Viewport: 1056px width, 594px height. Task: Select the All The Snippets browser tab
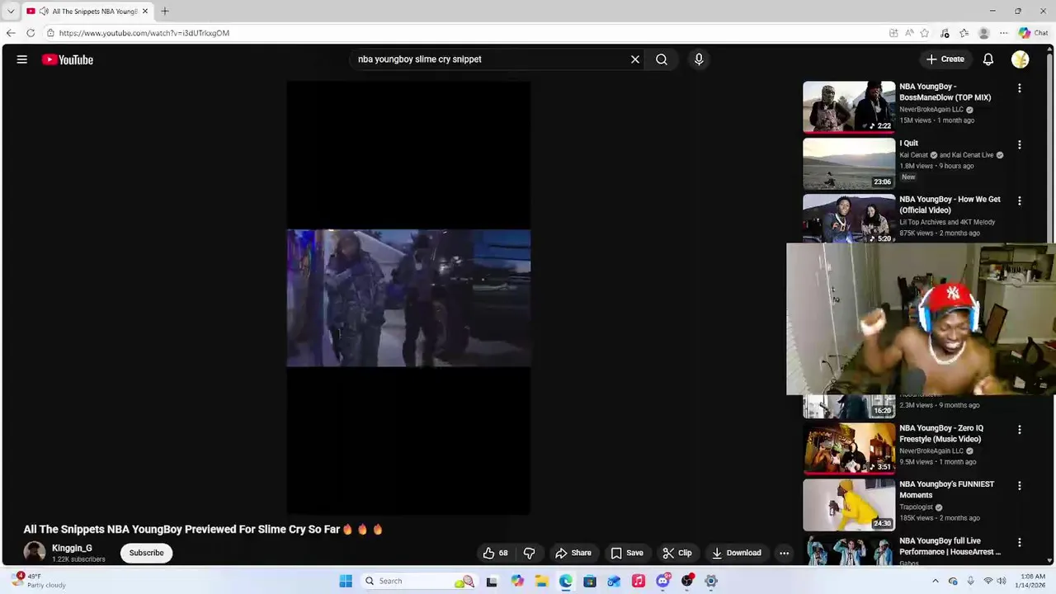point(87,12)
